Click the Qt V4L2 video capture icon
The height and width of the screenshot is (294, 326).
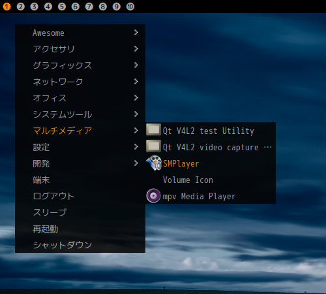[153, 146]
